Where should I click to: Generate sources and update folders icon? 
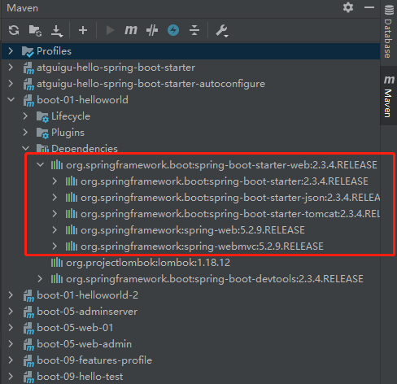coord(35,30)
